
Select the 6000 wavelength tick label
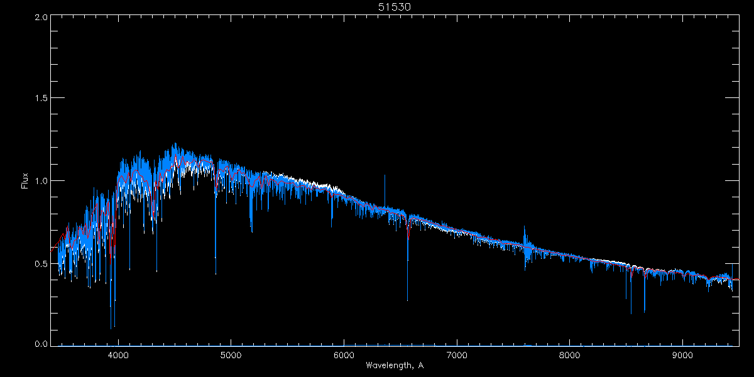[344, 354]
